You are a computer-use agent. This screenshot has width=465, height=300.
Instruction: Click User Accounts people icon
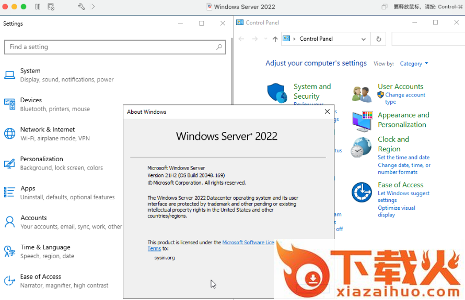coord(362,94)
